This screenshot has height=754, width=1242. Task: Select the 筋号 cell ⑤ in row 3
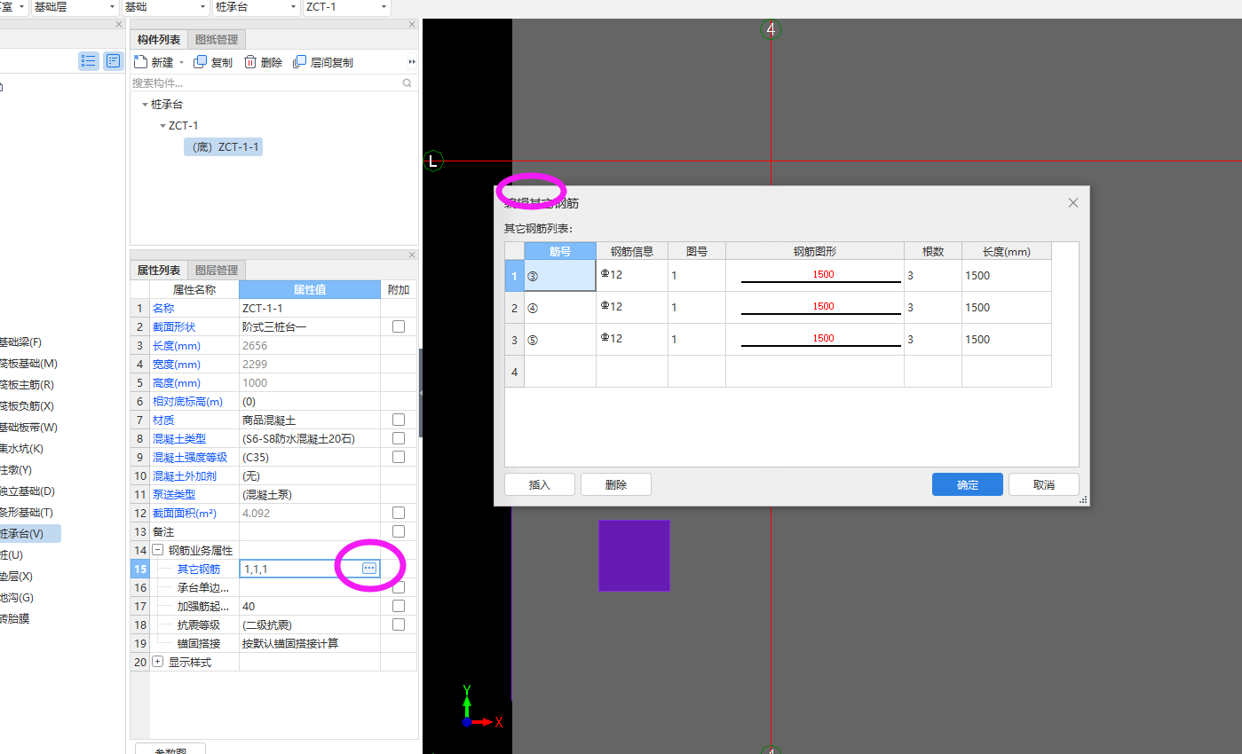tap(560, 339)
